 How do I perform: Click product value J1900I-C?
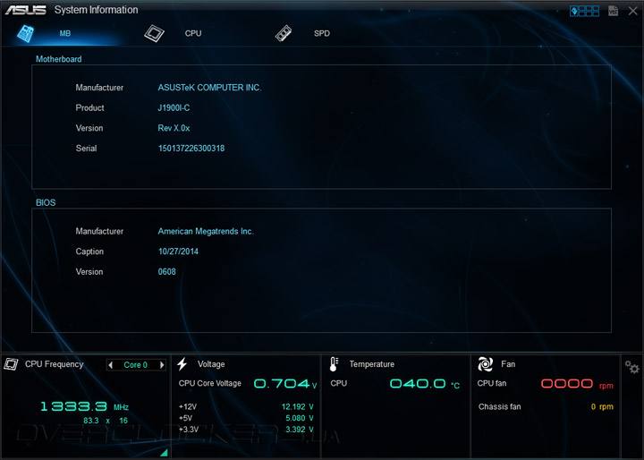tap(174, 107)
